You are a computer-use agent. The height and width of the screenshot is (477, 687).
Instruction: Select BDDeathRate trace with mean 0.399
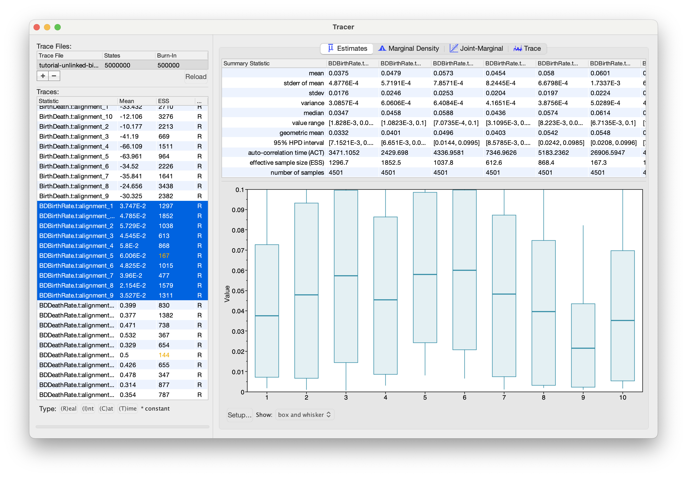pos(122,305)
